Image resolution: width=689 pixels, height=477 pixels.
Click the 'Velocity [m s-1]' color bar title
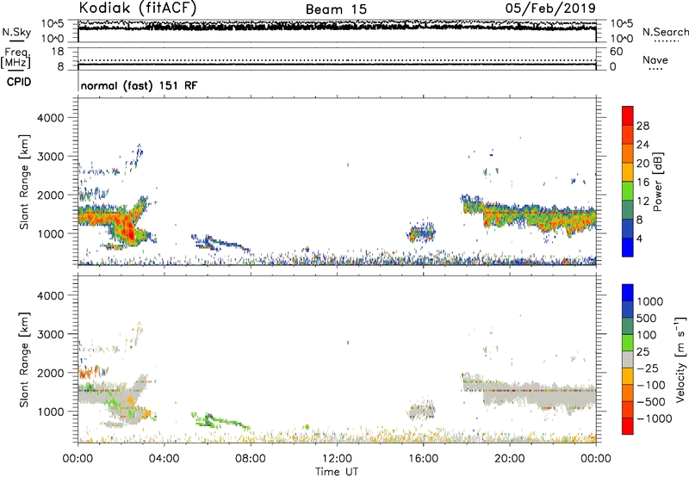point(680,360)
